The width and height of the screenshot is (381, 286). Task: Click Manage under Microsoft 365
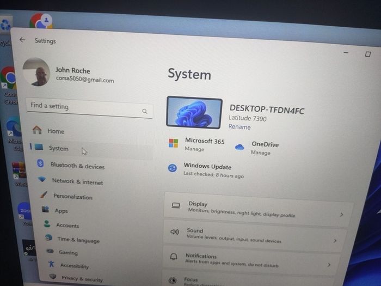pyautogui.click(x=194, y=149)
